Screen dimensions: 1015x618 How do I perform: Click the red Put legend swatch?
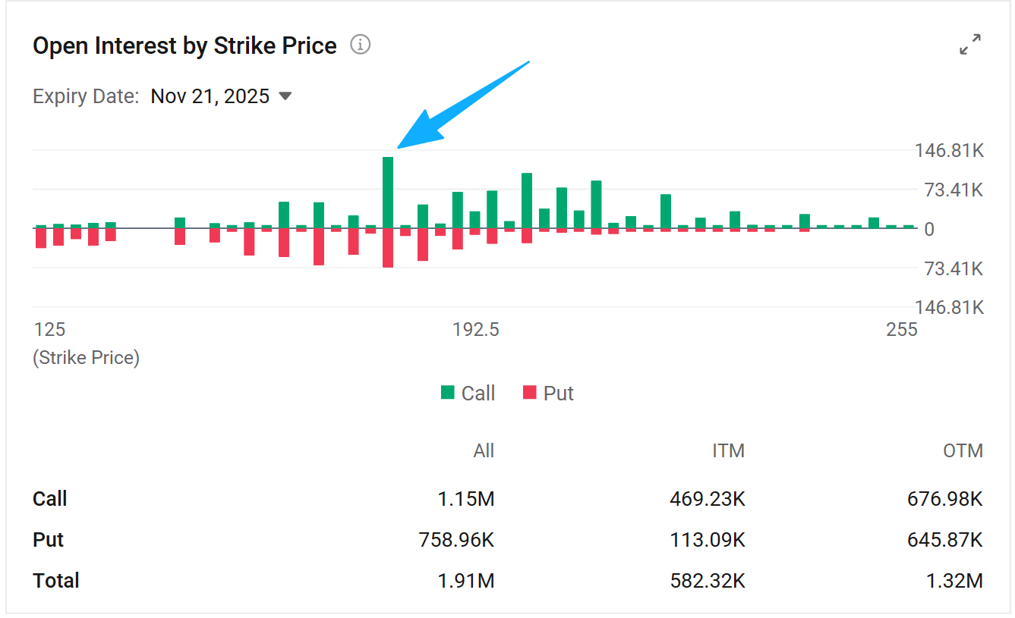530,392
